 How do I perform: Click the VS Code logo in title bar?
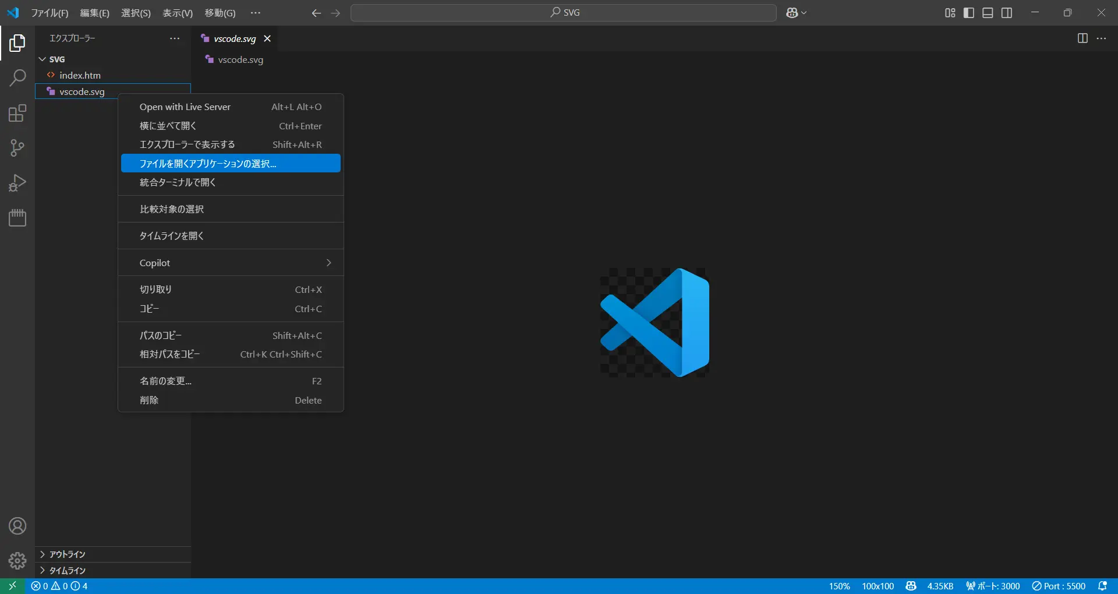coord(13,13)
